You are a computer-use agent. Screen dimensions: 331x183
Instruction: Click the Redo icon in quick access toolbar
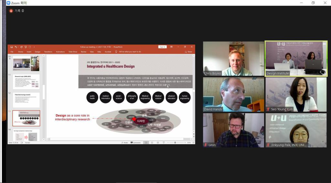coord(21,47)
